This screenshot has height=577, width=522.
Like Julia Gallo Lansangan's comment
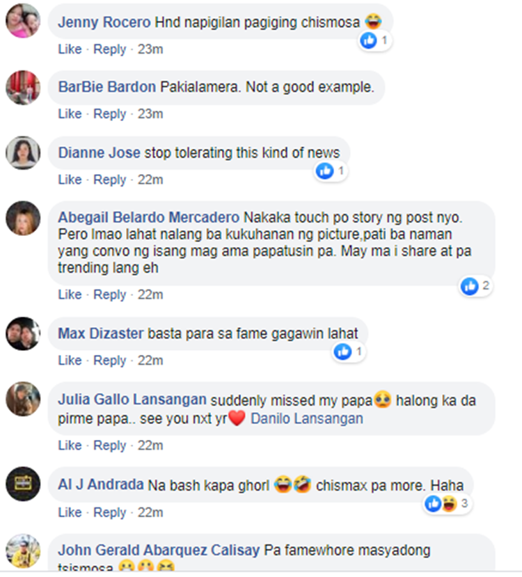pyautogui.click(x=70, y=445)
